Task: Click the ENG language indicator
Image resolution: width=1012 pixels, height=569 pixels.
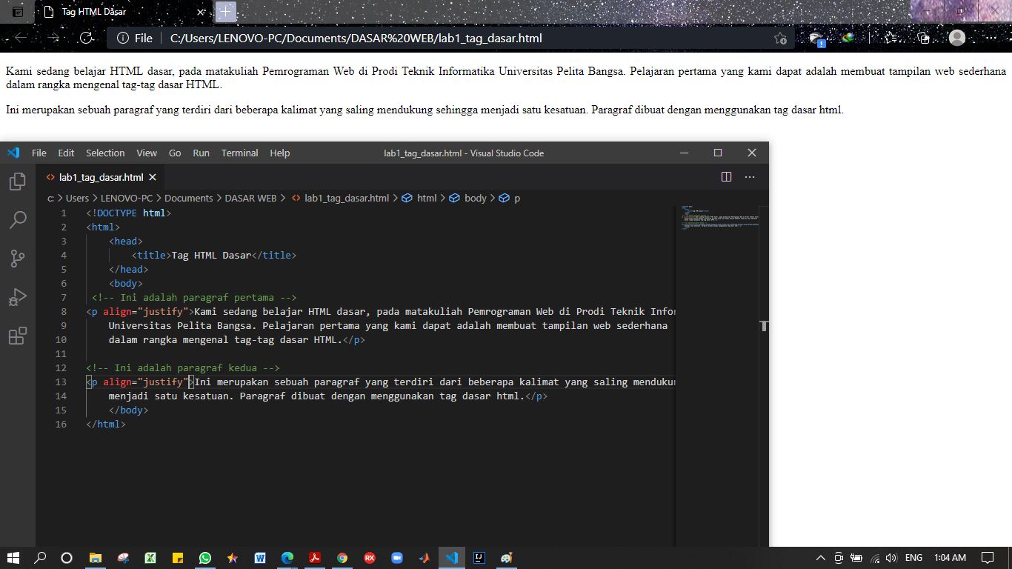Action: pos(913,557)
